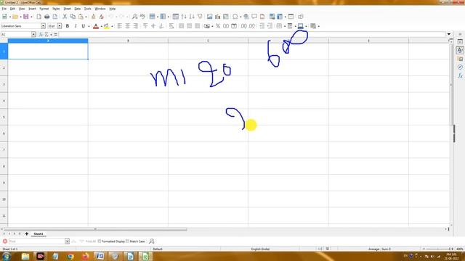Screen dimensions: 465x261
Task: Click the Print icon
Action: (46, 17)
